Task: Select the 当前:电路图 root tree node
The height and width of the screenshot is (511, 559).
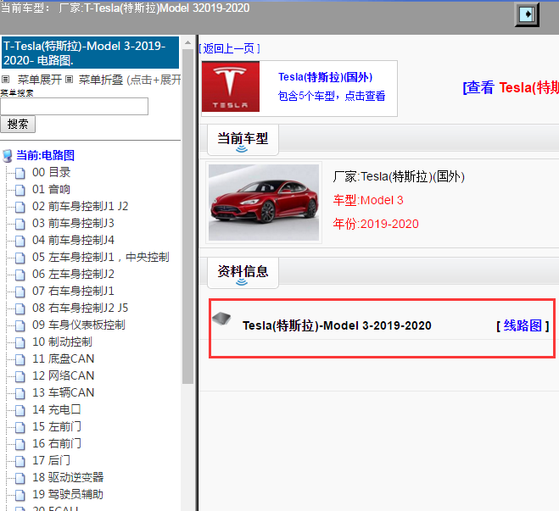Action: click(46, 156)
